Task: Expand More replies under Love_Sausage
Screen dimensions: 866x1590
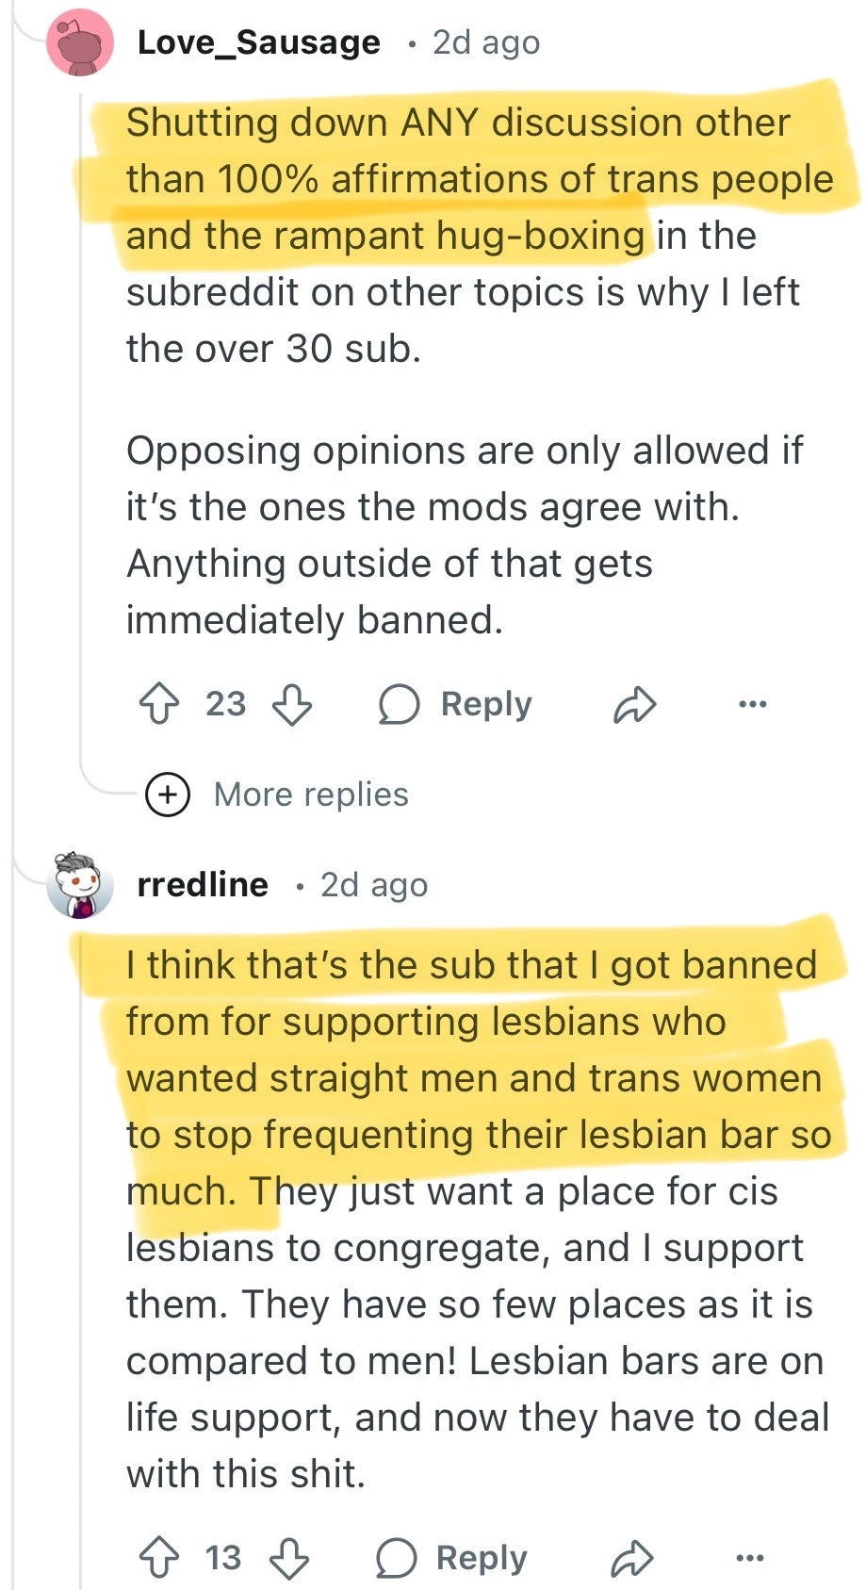Action: [311, 795]
